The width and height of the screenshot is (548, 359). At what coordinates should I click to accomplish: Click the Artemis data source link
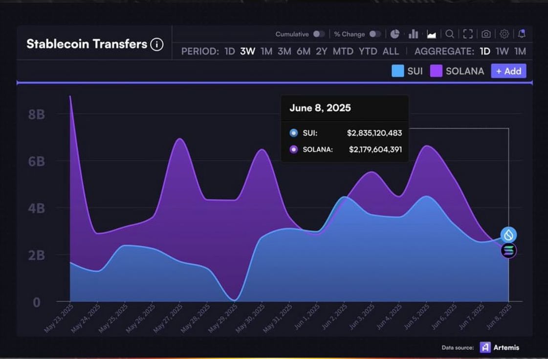tap(506, 347)
